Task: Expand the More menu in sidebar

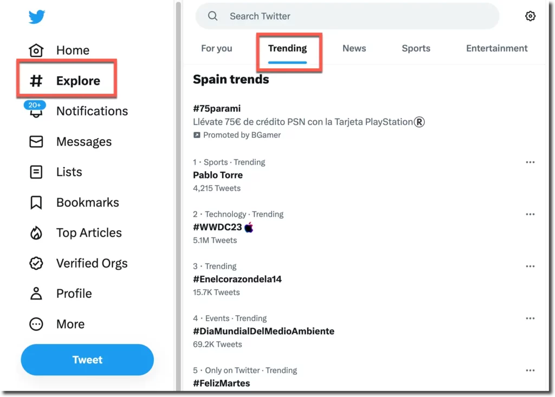Action: pos(56,324)
